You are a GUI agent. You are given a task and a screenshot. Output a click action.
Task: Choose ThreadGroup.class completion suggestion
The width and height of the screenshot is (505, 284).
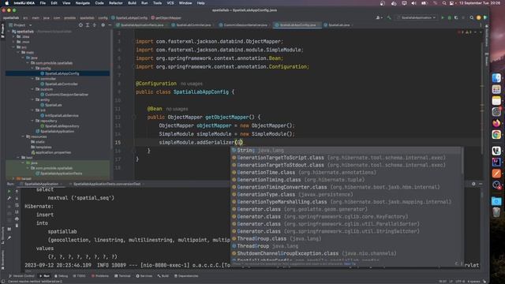pos(346,238)
